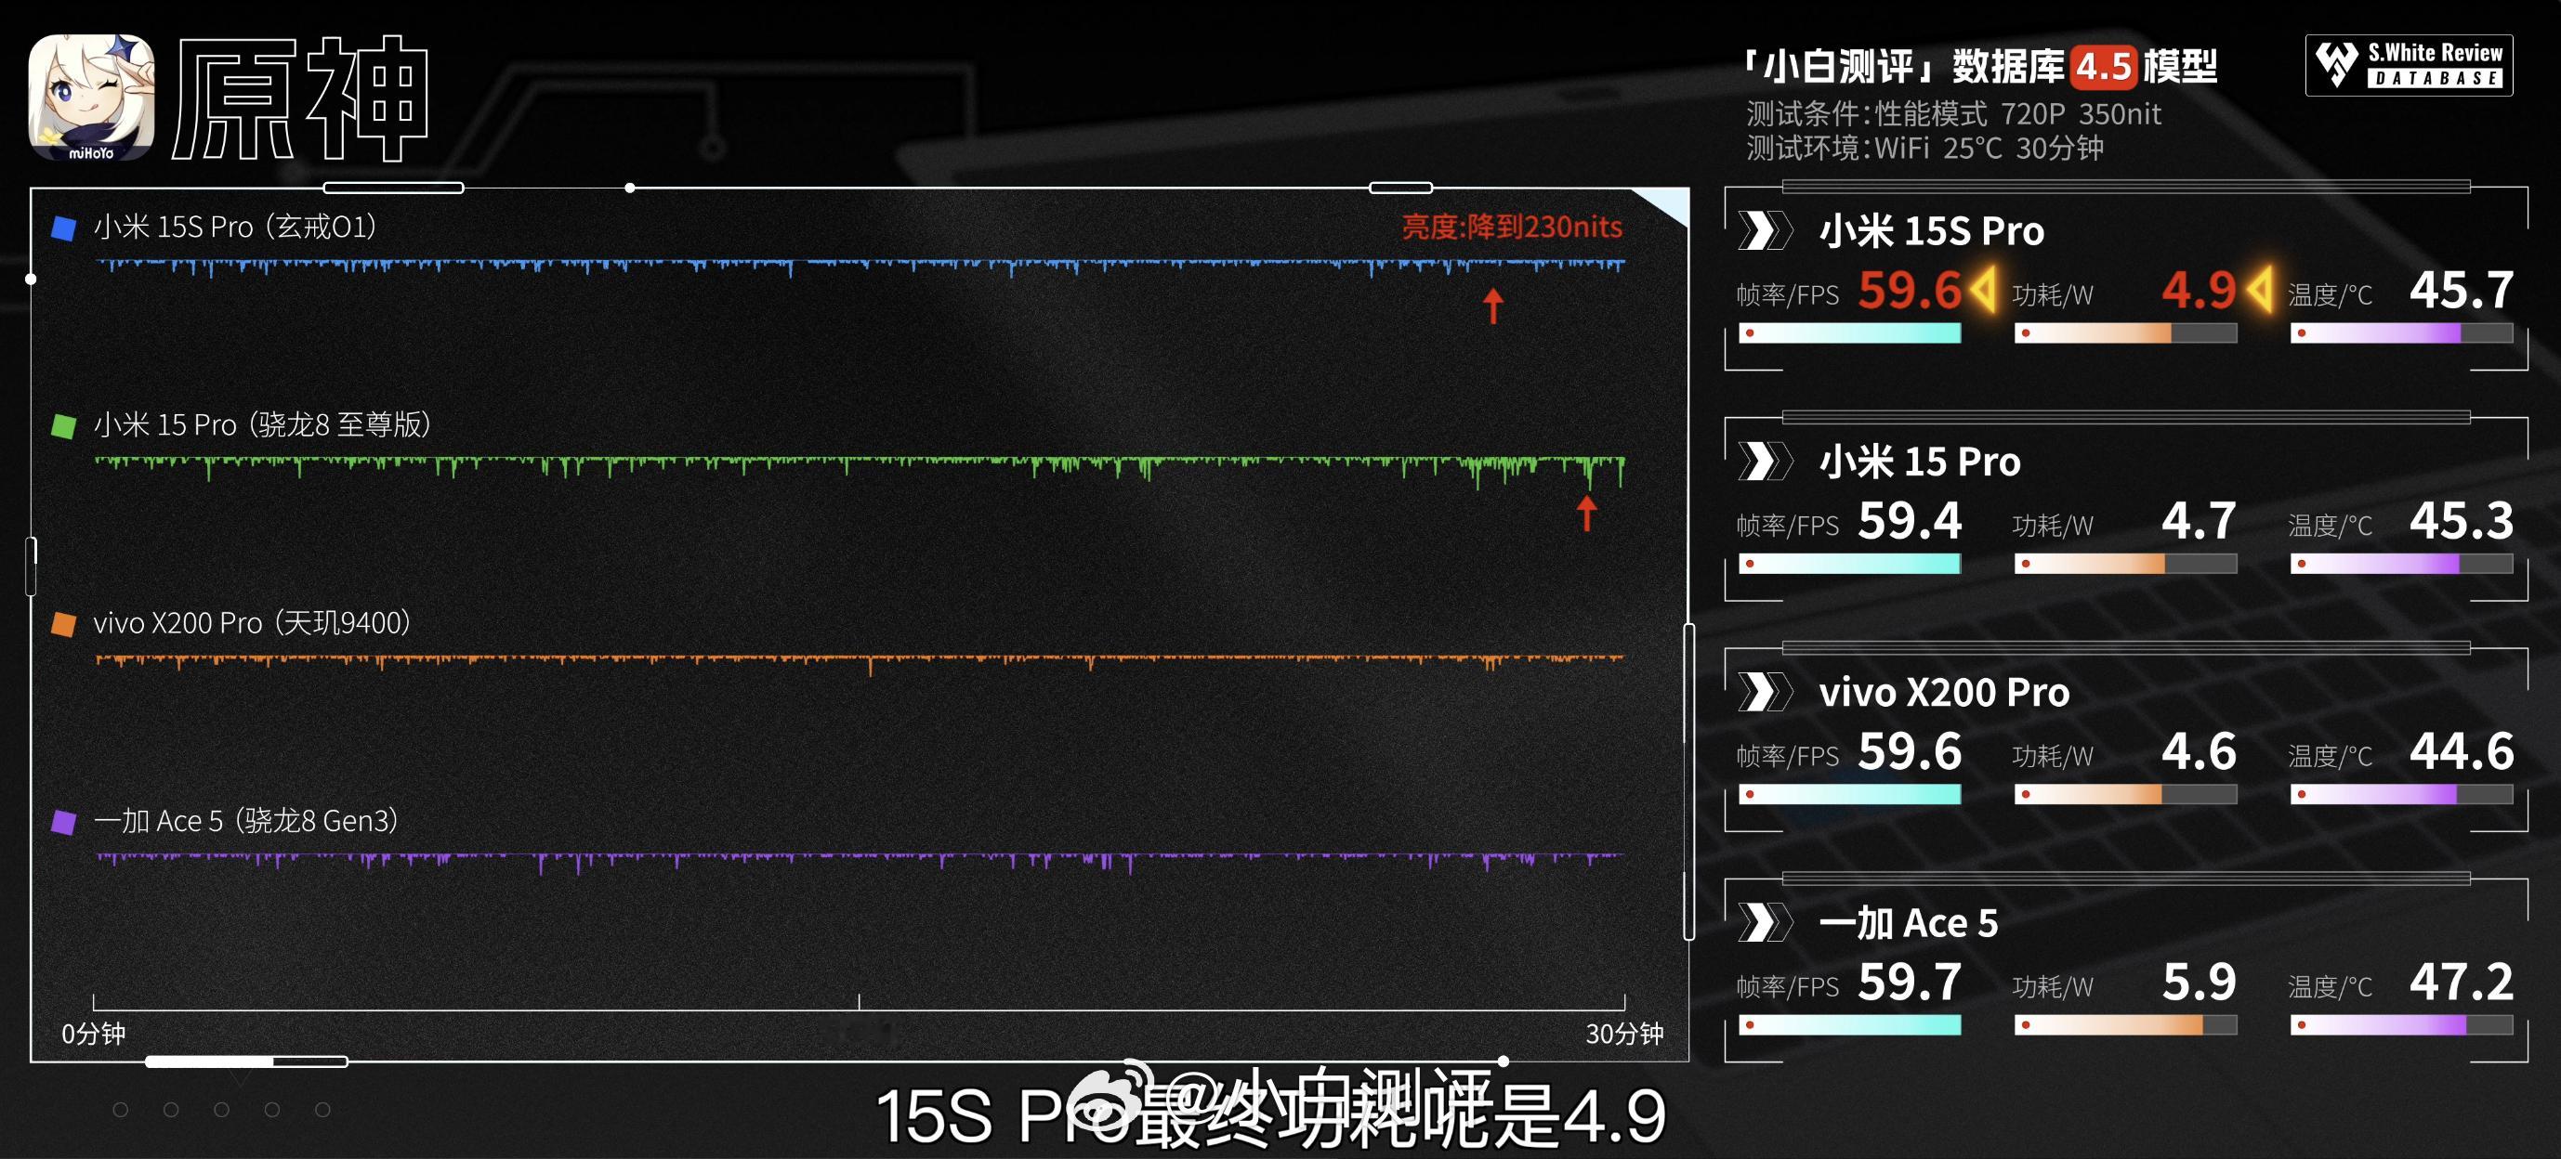Click the chevron icon beside 小米 15S Pro card

pyautogui.click(x=1765, y=230)
